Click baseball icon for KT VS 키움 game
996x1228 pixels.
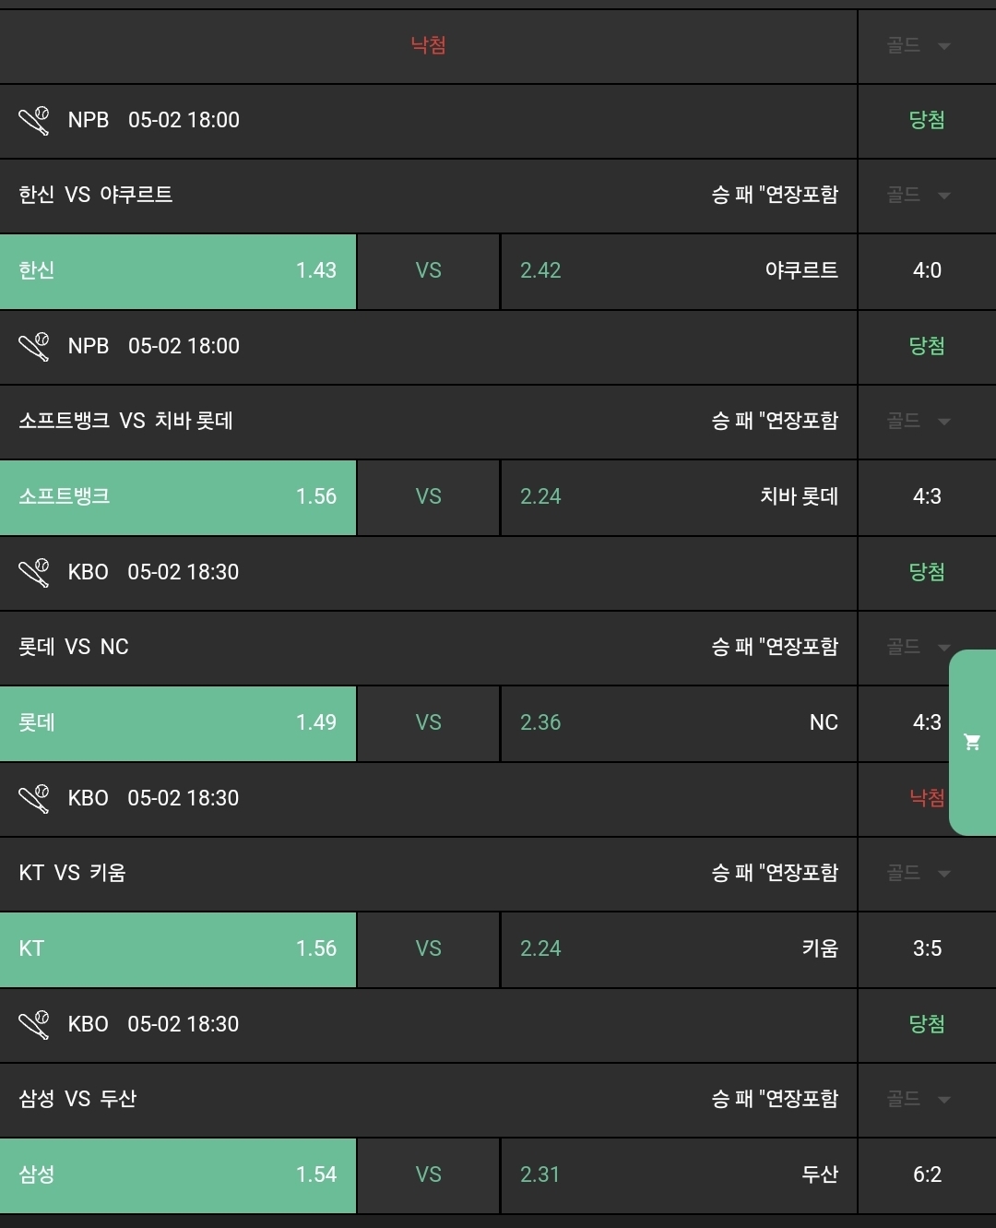coord(34,799)
